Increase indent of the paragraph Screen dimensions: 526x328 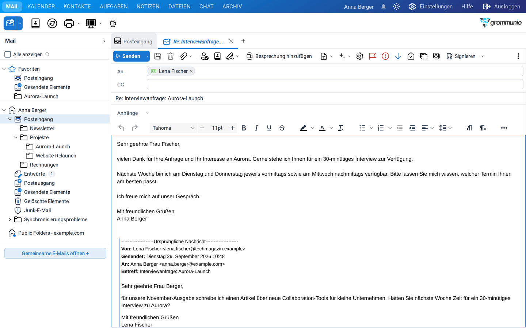[x=412, y=128]
